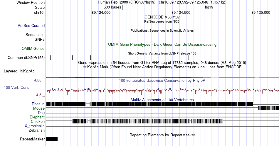
Task: Click the Layered H3K27Ac track label
Action: coord(19,71)
